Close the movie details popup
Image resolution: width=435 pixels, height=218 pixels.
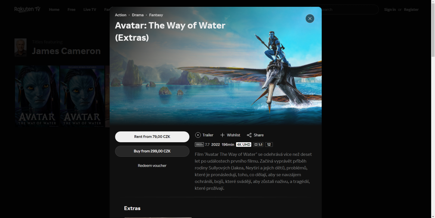(310, 18)
